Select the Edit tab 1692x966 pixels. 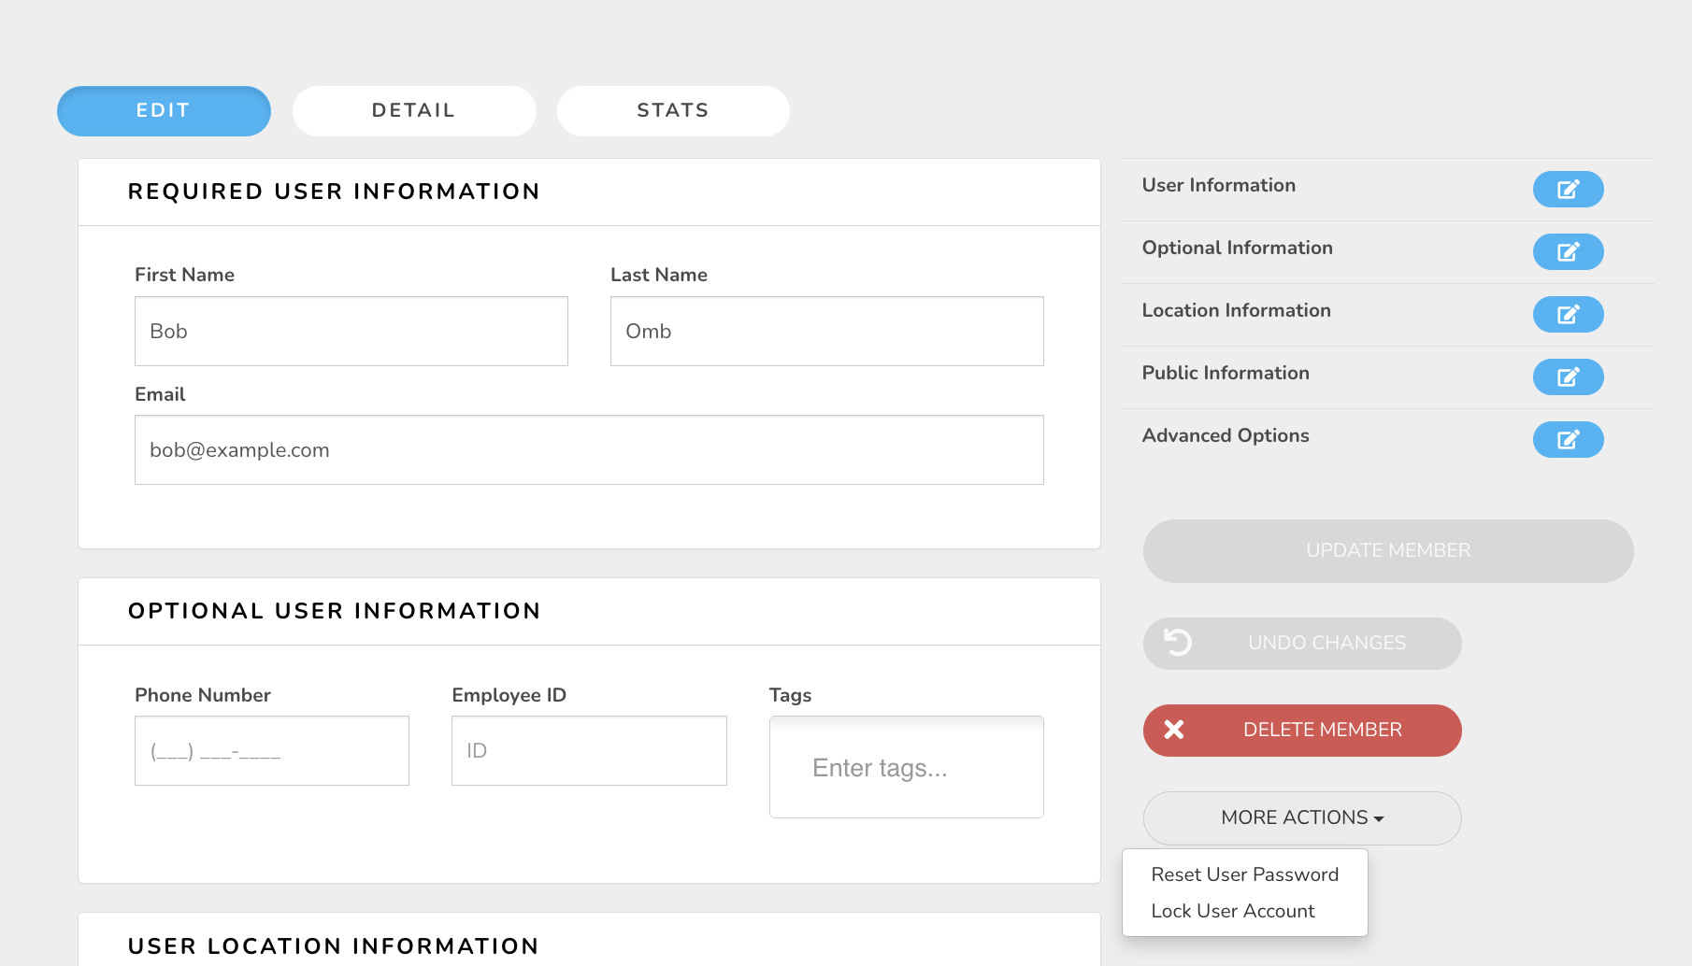(x=164, y=111)
